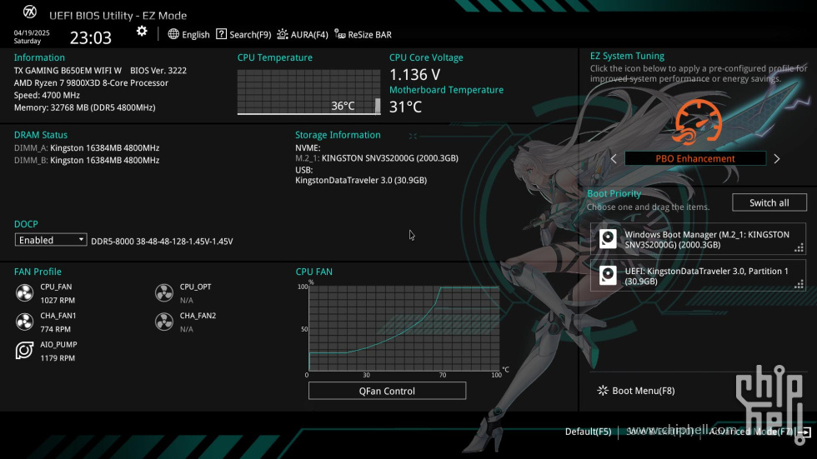Click the TX GAMING B650EM WIFI W text

[x=68, y=70]
